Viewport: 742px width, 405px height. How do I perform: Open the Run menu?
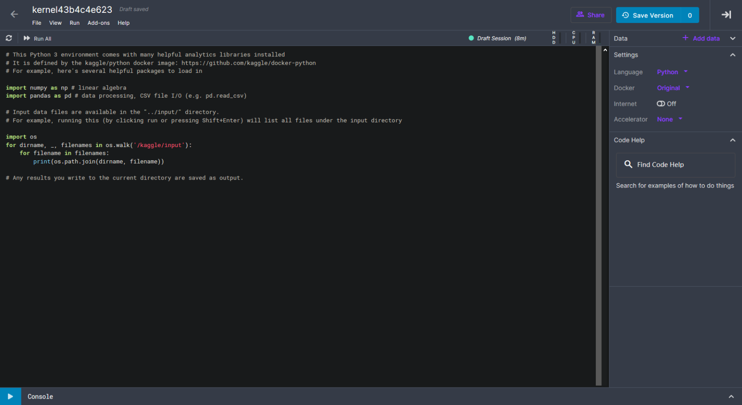pos(75,23)
